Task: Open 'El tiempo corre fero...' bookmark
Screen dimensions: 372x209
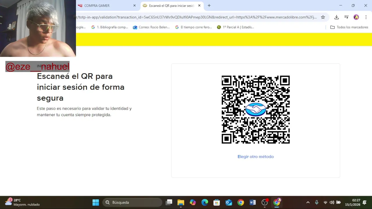Action: pyautogui.click(x=194, y=27)
